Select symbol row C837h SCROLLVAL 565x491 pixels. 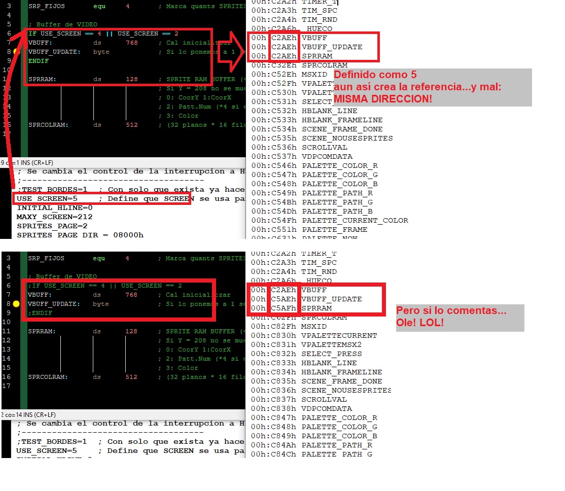tap(299, 399)
